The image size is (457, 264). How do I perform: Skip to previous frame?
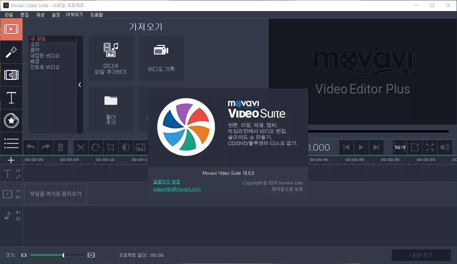346,147
